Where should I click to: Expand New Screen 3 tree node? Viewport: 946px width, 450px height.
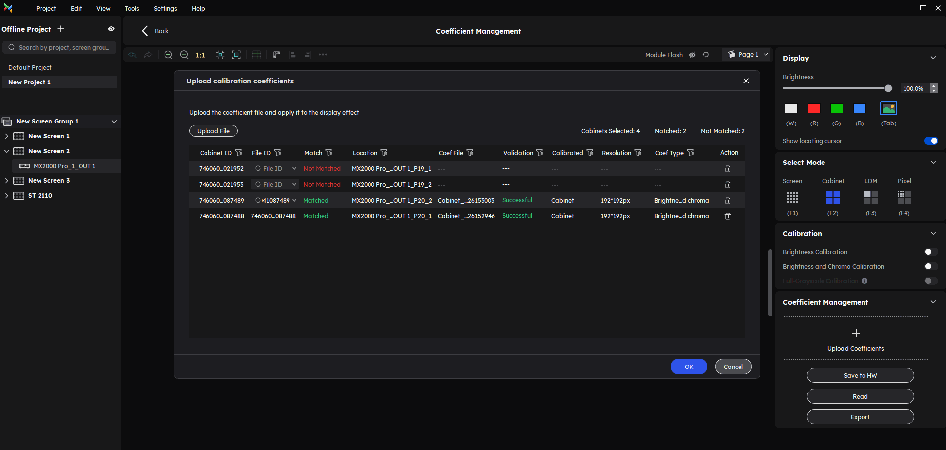(6, 180)
